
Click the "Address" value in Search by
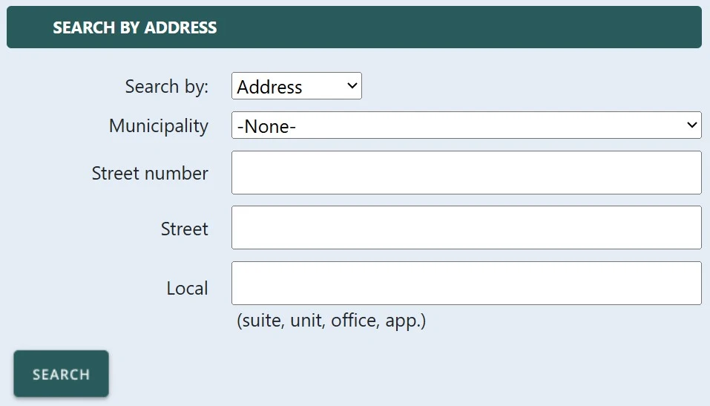[270, 87]
